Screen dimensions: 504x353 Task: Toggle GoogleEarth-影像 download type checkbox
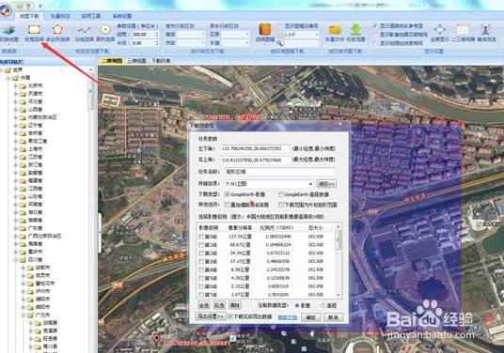pyautogui.click(x=228, y=194)
